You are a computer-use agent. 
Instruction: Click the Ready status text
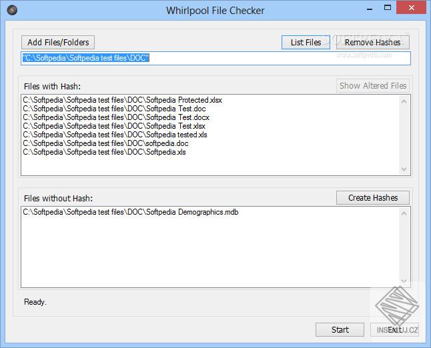pyautogui.click(x=35, y=302)
